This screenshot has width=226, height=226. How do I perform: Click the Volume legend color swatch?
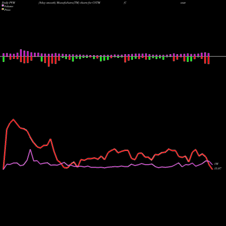tap(3, 5)
